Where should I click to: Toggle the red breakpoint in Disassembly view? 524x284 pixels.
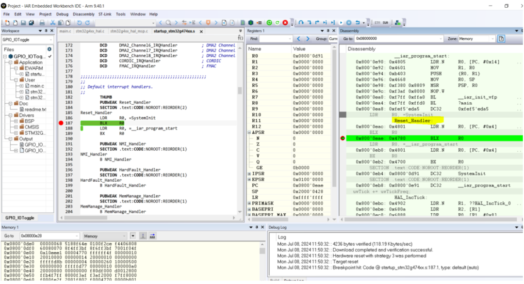coord(343,138)
